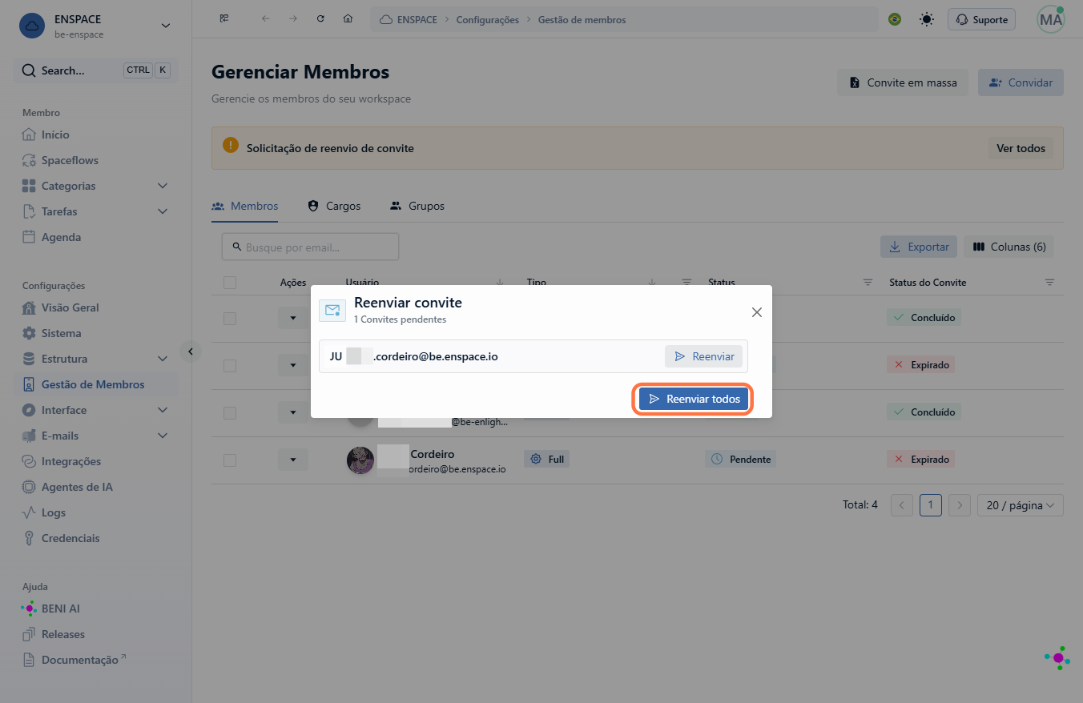Switch to the Grupos tab
The image size is (1083, 703).
[417, 206]
